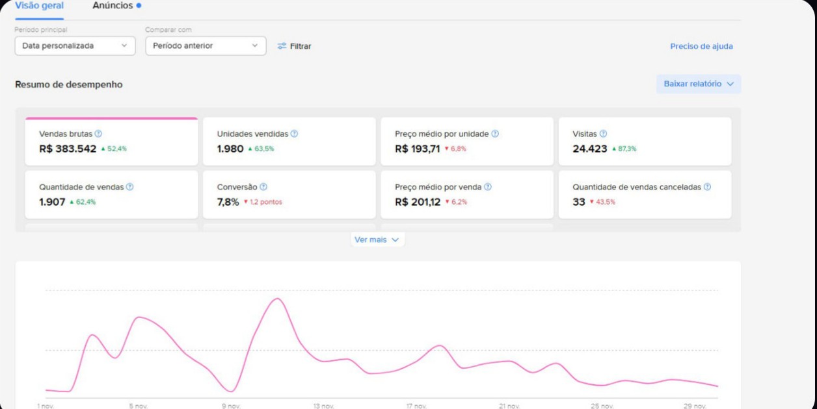Click the 43,5% decrease indicator
Image resolution: width=817 pixels, height=409 pixels.
(602, 202)
